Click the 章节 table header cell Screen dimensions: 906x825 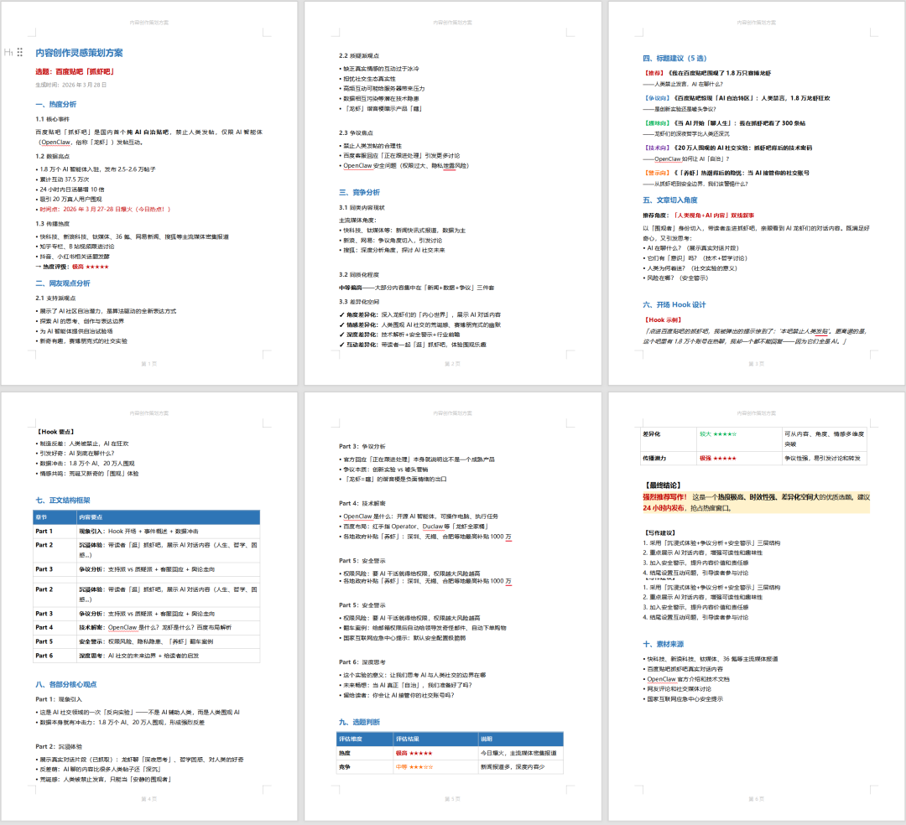point(42,517)
